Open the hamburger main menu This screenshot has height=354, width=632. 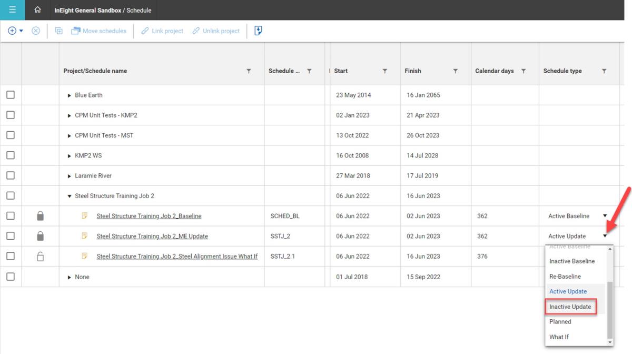coord(12,10)
